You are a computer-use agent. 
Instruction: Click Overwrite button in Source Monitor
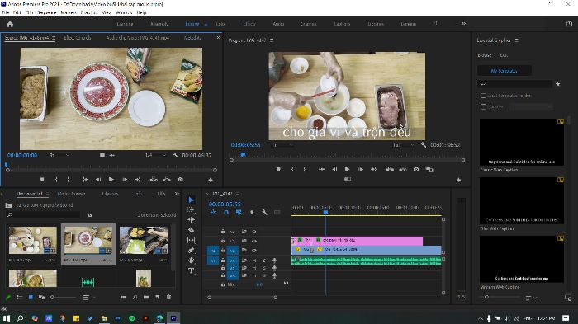pyautogui.click(x=167, y=179)
